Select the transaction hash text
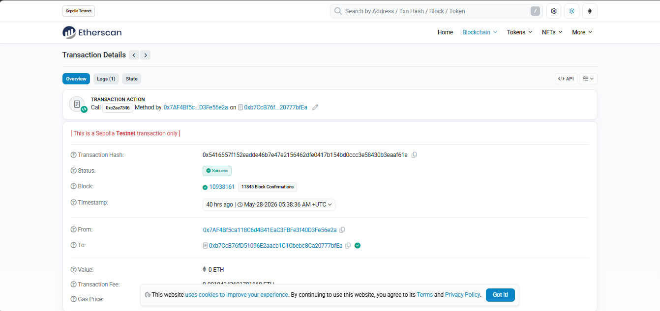This screenshot has width=660, height=311. 305,155
